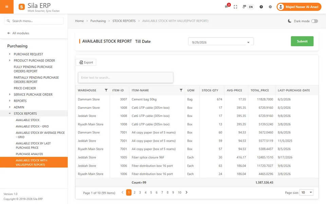Toggle Dark mode switch
Screen dimensions: 326x204
[x=314, y=21]
